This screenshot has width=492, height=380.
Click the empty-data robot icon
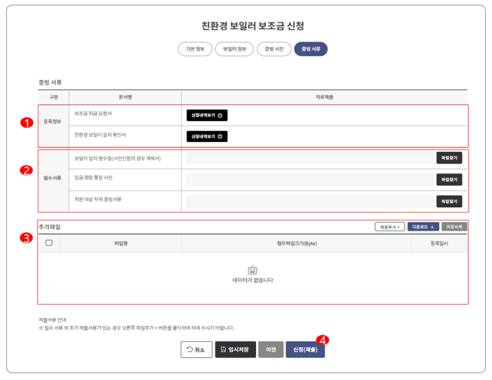[252, 270]
